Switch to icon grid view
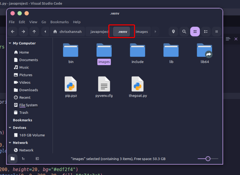Image resolution: width=240 pixels, height=175 pixels. [195, 31]
